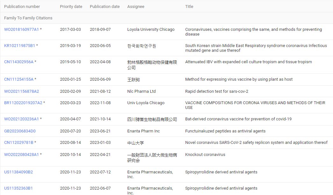
Task: Open patent link WO2021203236A1
Action: (x=21, y=119)
